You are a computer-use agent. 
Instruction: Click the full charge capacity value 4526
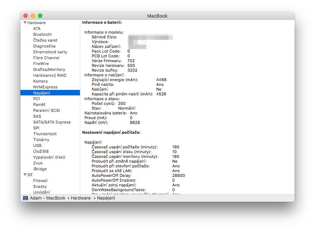point(161,94)
